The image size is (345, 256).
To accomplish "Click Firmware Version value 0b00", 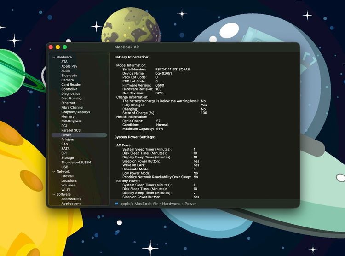I will click(160, 85).
